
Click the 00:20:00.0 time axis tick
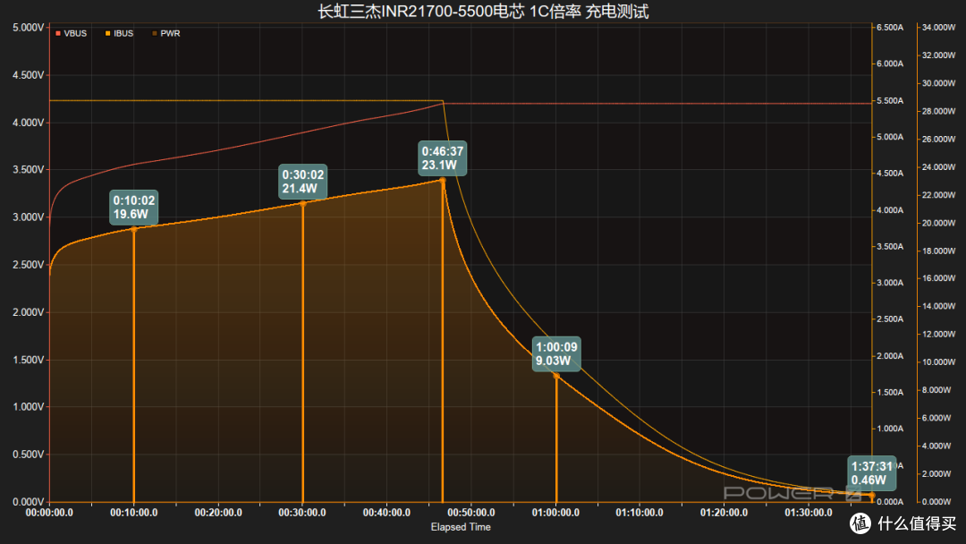(218, 513)
